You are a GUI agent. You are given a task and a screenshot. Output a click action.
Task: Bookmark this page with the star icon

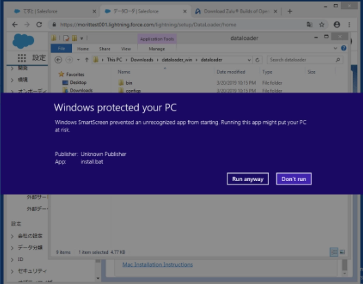pyautogui.click(x=322, y=25)
